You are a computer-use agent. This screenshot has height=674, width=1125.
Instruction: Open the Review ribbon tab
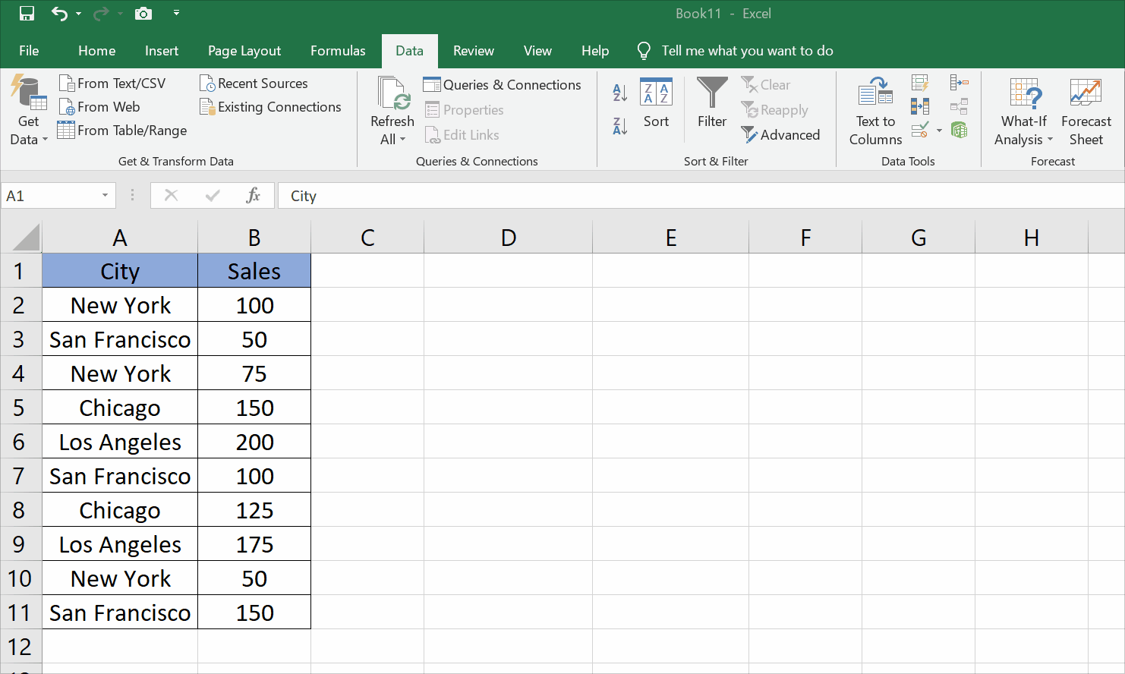(473, 51)
